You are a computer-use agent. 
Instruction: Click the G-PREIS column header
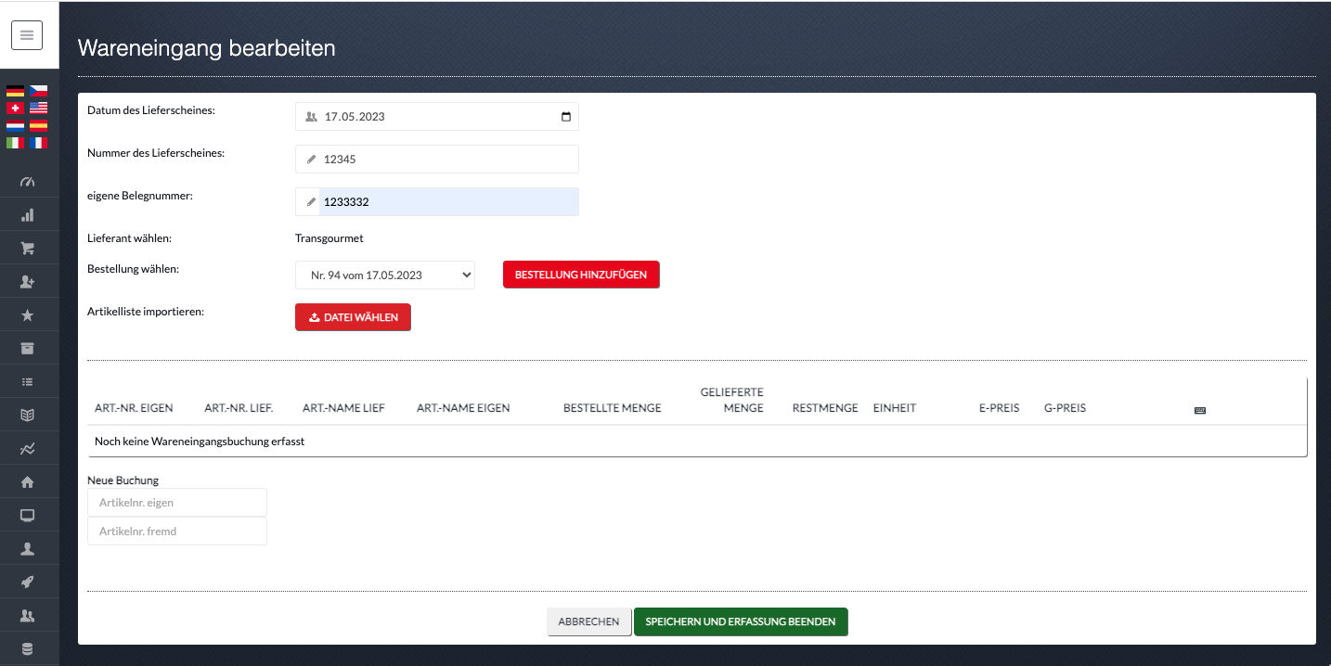click(x=1065, y=408)
